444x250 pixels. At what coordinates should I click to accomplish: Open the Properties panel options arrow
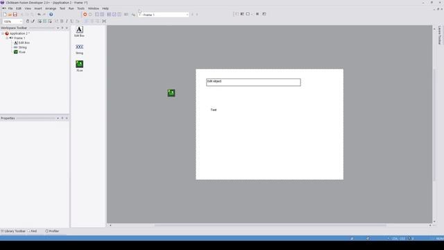pos(58,118)
